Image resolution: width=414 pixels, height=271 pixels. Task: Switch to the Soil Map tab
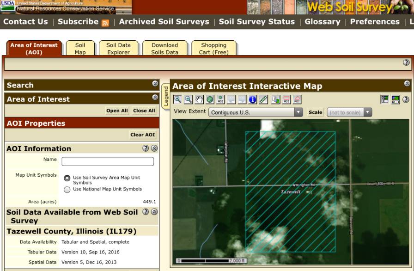pos(80,48)
